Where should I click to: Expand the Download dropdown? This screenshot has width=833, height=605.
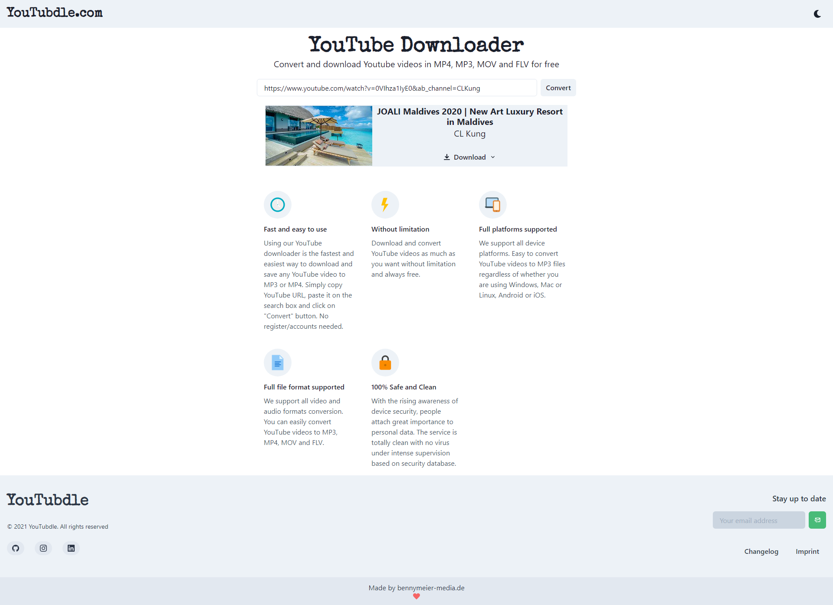click(469, 157)
